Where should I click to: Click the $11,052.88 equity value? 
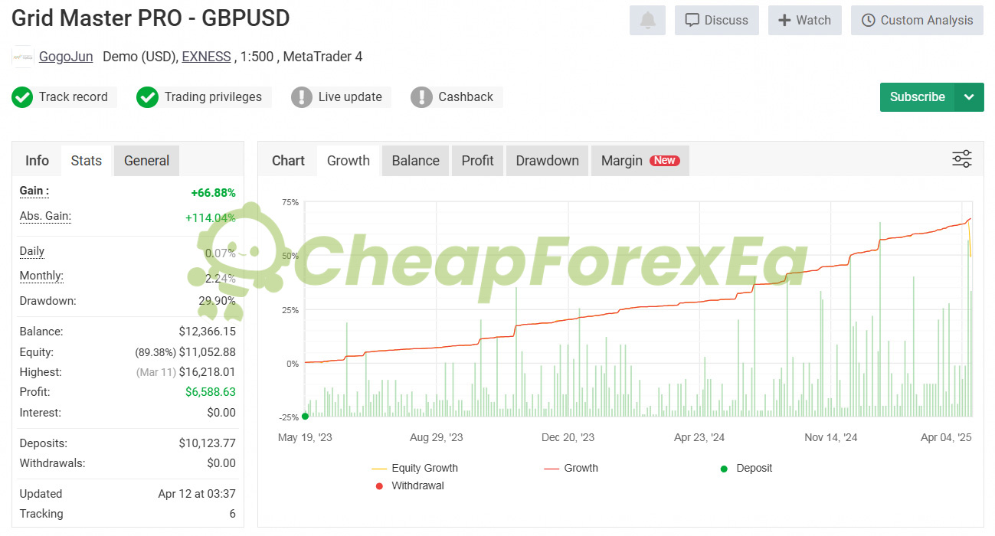[207, 352]
